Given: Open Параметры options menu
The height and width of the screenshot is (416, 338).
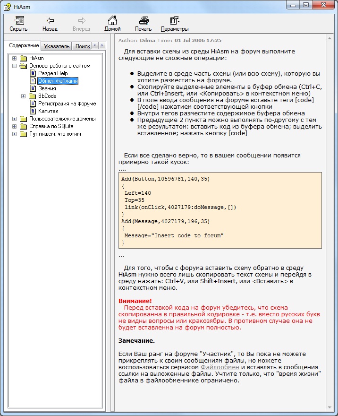Looking at the screenshot, I should (175, 24).
